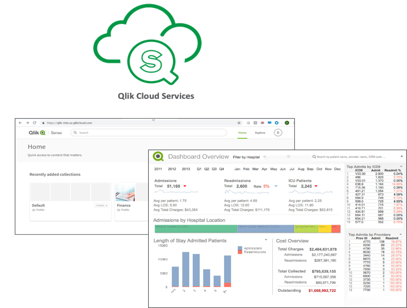The height and width of the screenshot is (308, 407).
Task: Click the Qlik logo in Sense header
Action: point(37,133)
